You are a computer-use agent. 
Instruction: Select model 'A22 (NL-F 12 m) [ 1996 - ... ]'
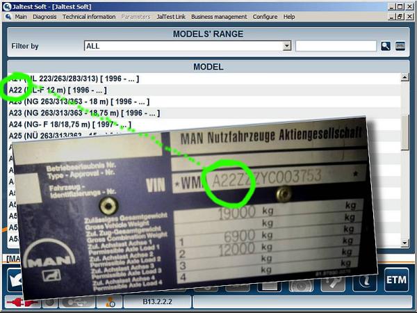(204, 90)
